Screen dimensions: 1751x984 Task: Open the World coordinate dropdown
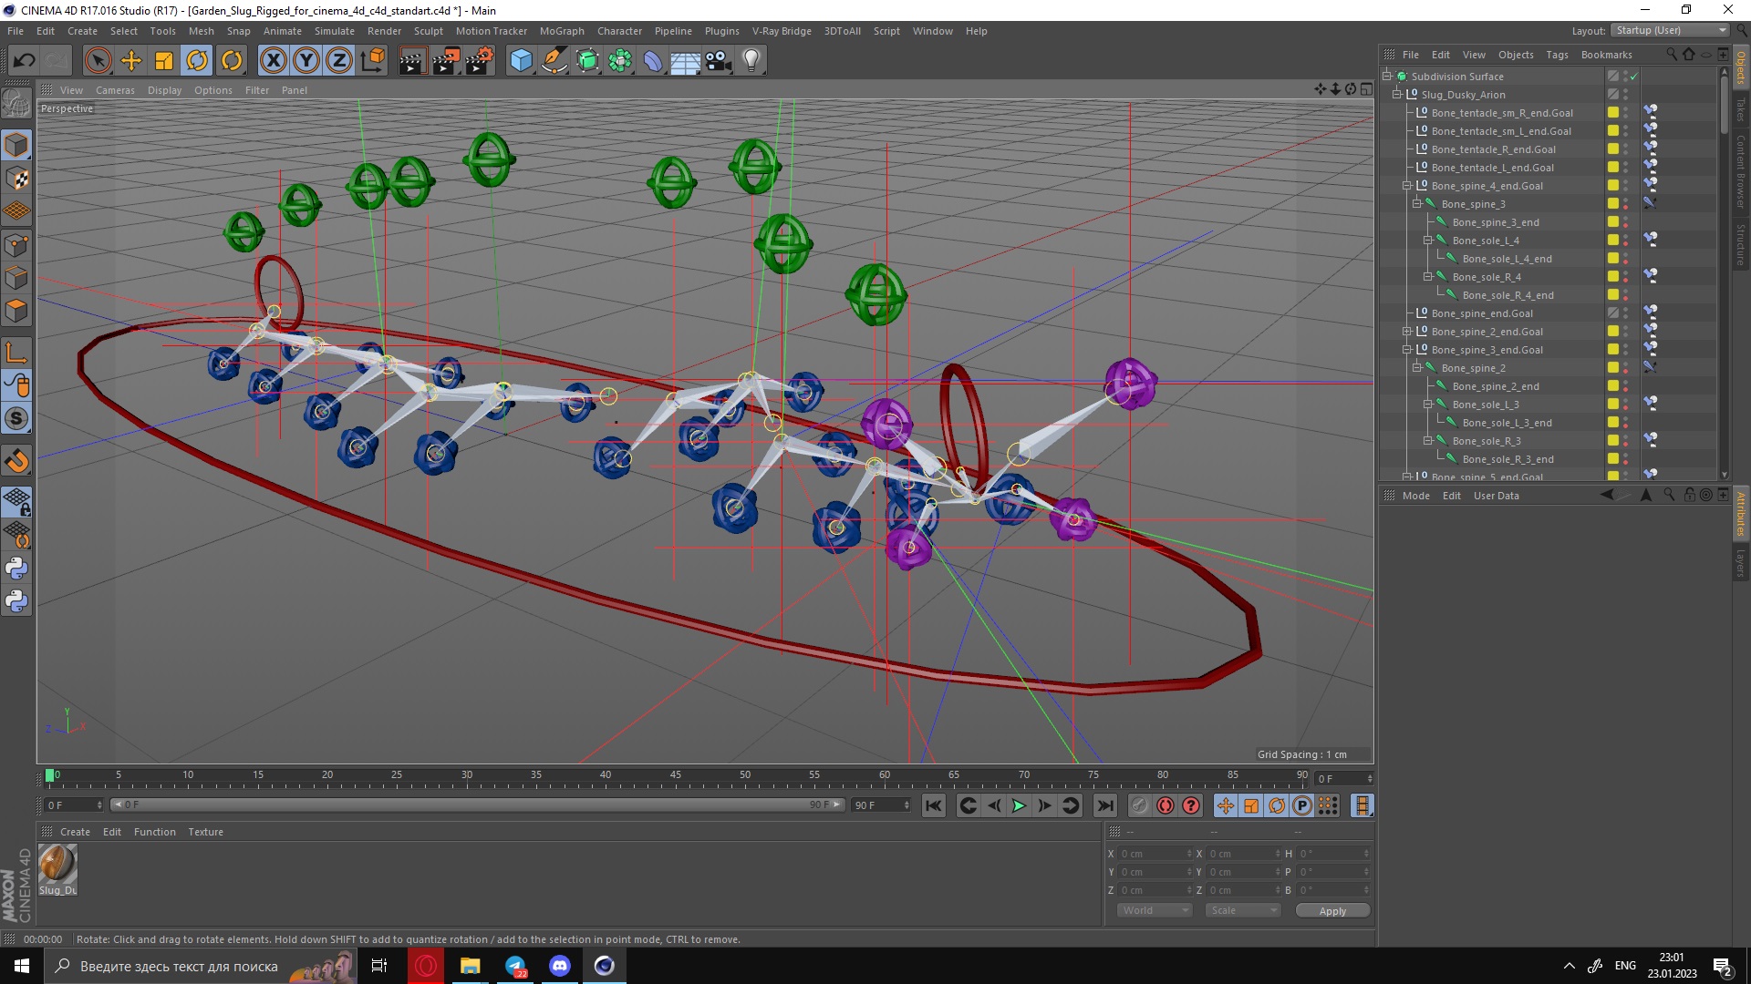[x=1155, y=910]
